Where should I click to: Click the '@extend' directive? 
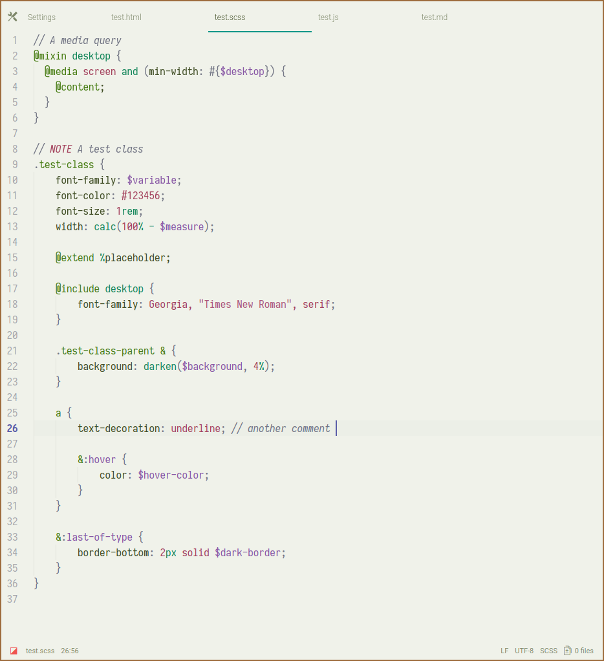[x=75, y=258]
